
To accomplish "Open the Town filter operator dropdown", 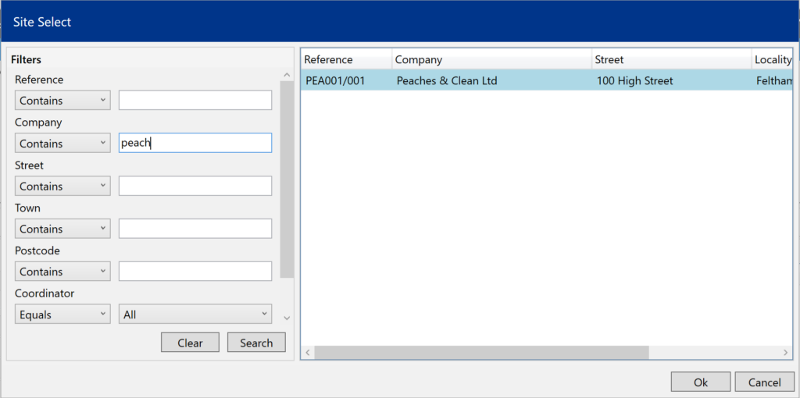I will pos(62,229).
